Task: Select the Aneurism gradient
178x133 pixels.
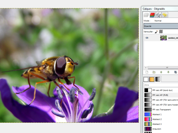Action: (161, 129)
